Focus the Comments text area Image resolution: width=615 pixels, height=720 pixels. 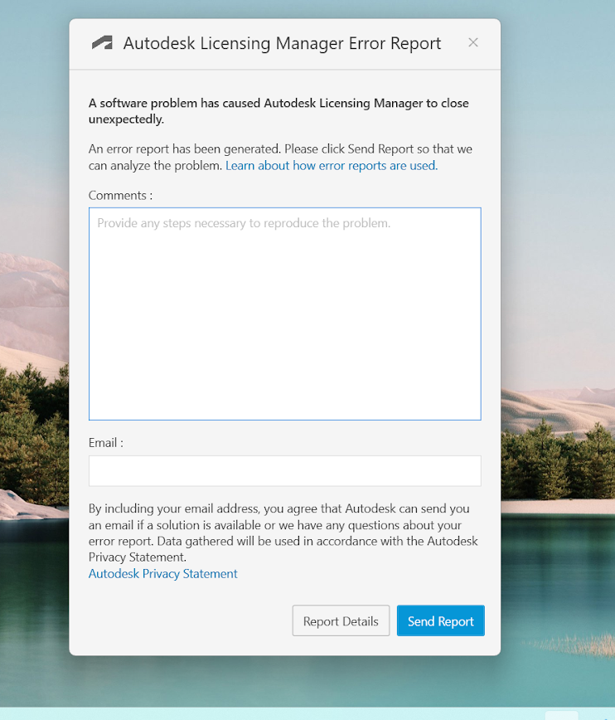pyautogui.click(x=284, y=324)
